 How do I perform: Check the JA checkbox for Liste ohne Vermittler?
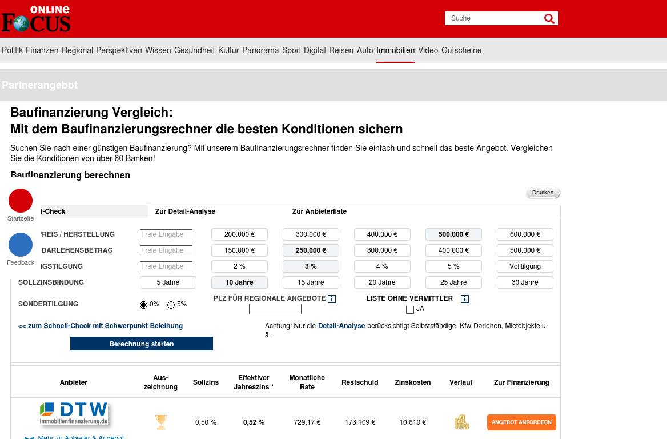tap(410, 309)
